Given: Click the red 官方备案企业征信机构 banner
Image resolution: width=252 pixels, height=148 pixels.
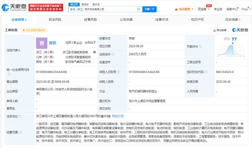Looking at the screenshot, I should [x=46, y=8].
